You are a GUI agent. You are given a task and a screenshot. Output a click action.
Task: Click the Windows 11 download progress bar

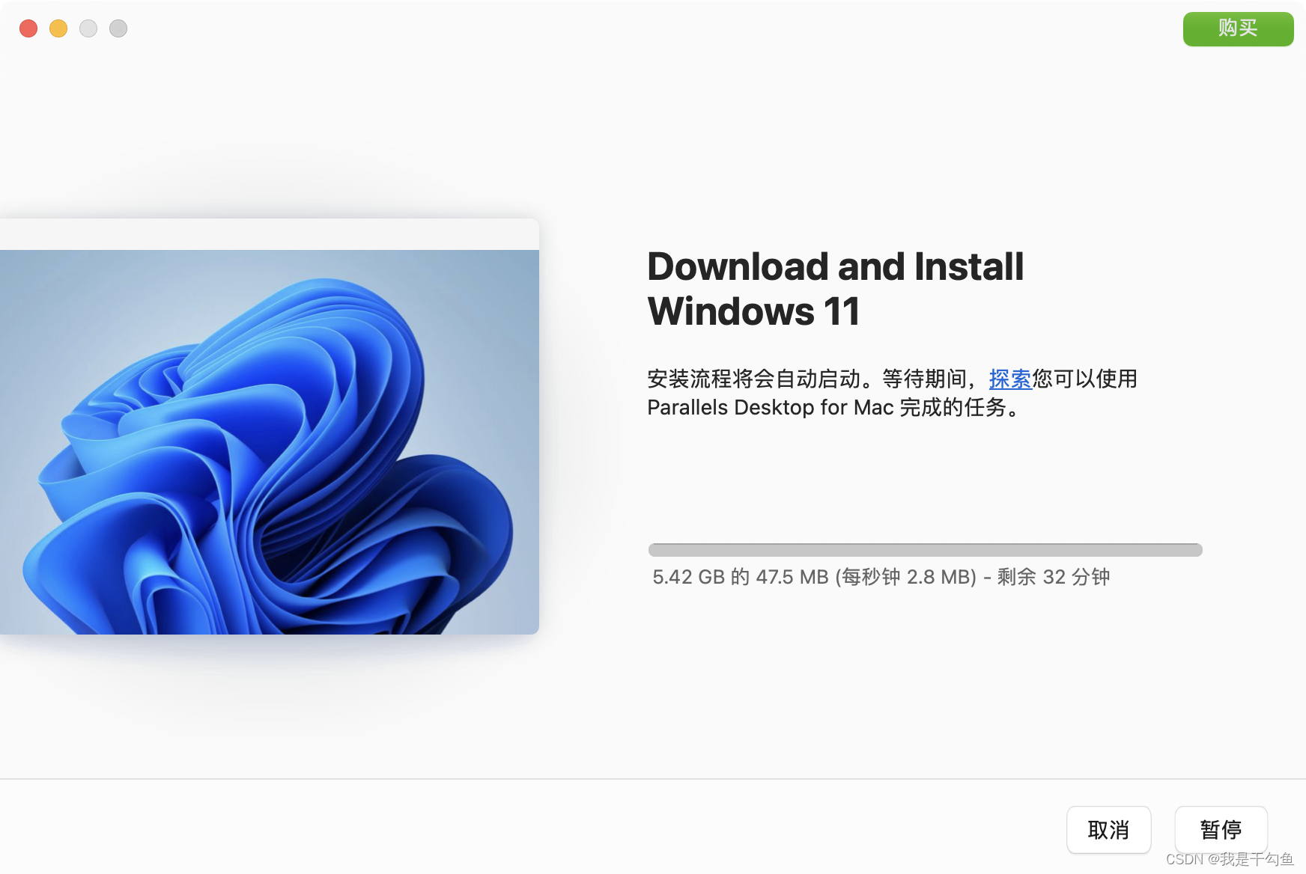tap(925, 550)
